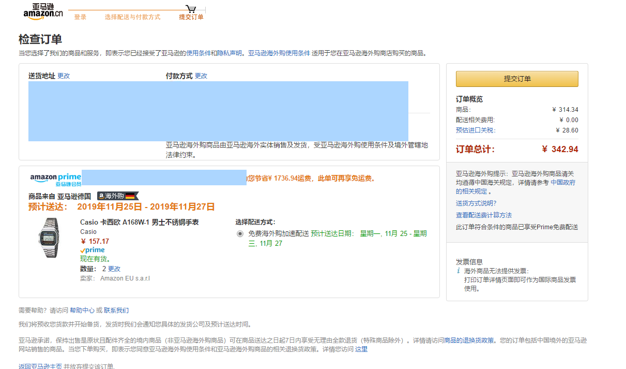Go to 登录 checkout step
The width and height of the screenshot is (626, 369).
click(x=80, y=17)
